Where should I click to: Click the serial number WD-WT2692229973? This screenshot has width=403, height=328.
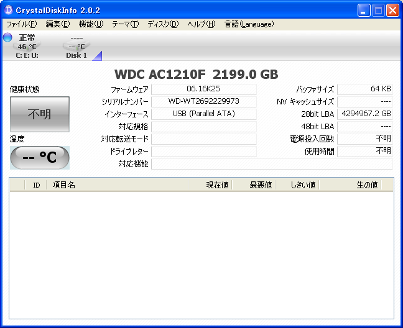(x=203, y=101)
